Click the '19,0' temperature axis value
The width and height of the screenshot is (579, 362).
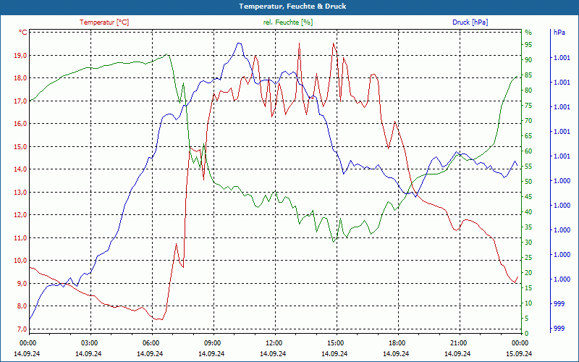pos(21,56)
